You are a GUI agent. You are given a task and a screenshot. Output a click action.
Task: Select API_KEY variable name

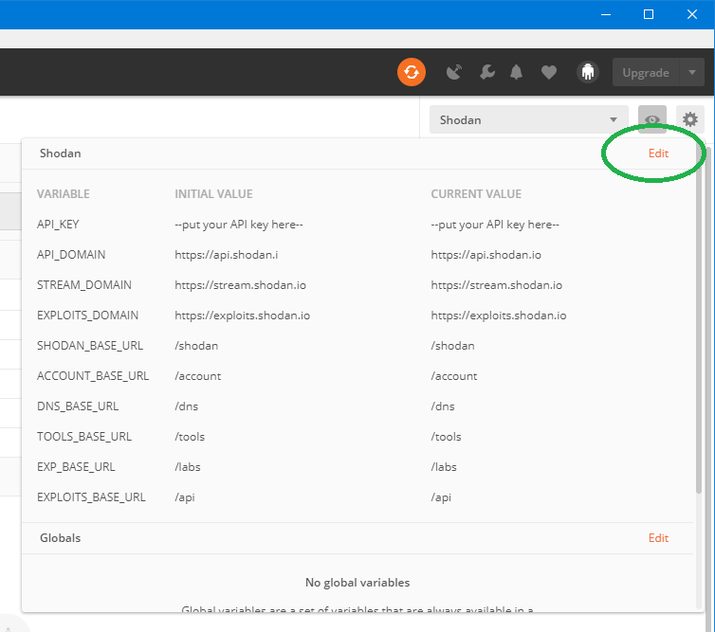(58, 225)
